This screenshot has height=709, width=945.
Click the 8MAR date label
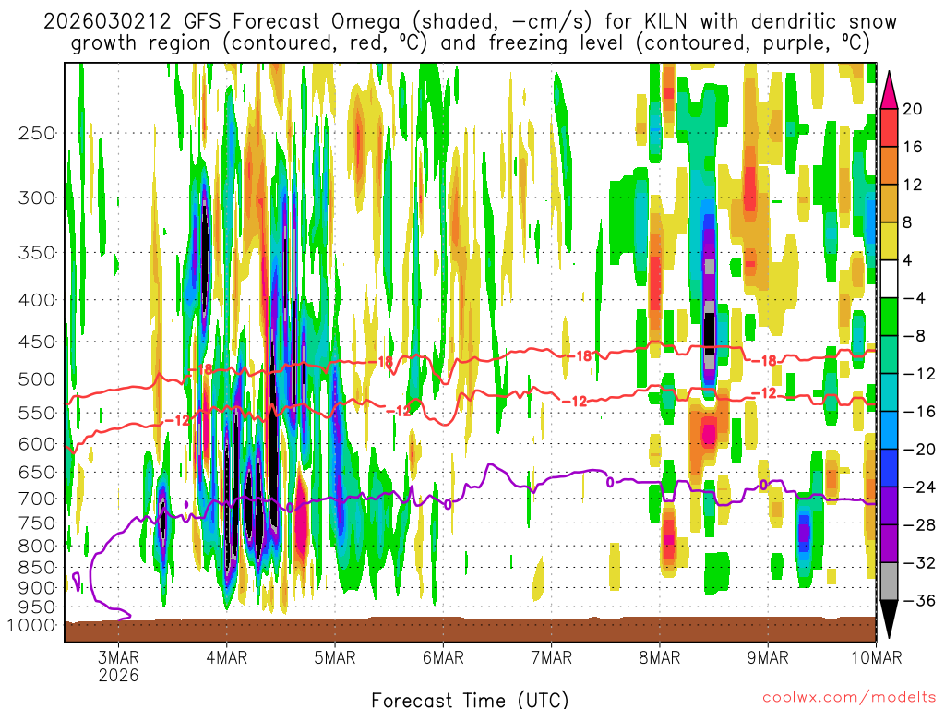coord(659,657)
